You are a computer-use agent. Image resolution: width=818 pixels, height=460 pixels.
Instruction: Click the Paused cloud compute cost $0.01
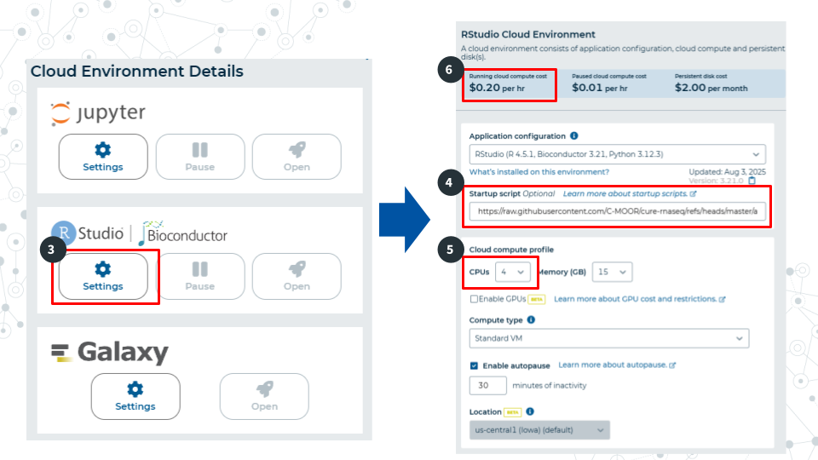coord(608,83)
